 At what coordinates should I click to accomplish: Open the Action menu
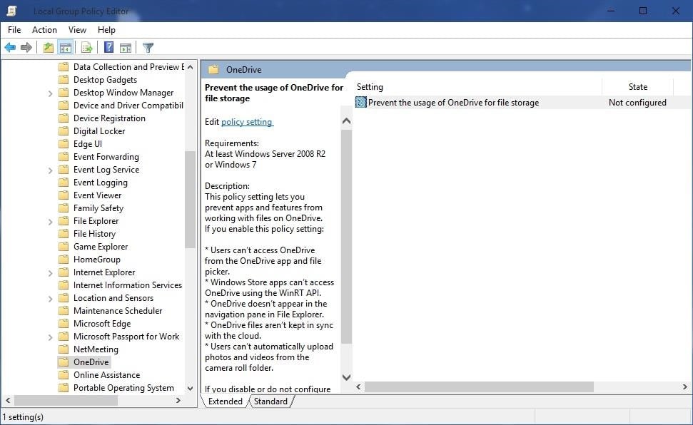[x=44, y=30]
